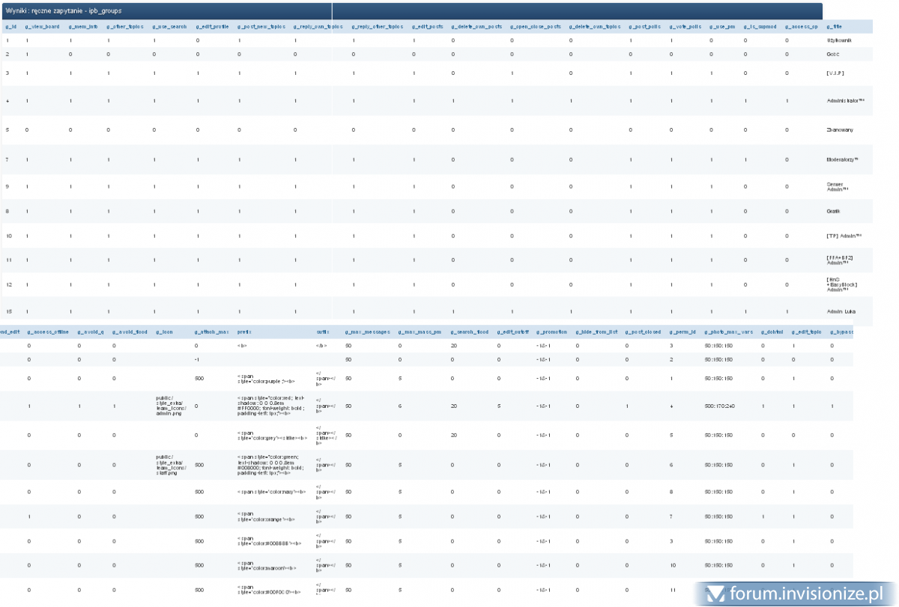This screenshot has width=899, height=607.
Task: Select the Zbanowany group title cell
Action: 839,130
